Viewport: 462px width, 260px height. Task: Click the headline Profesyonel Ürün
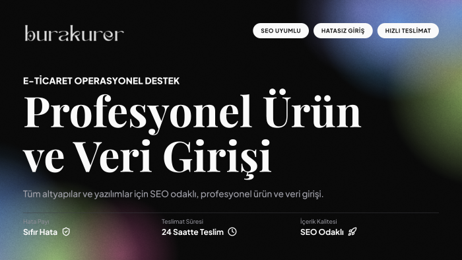192,112
